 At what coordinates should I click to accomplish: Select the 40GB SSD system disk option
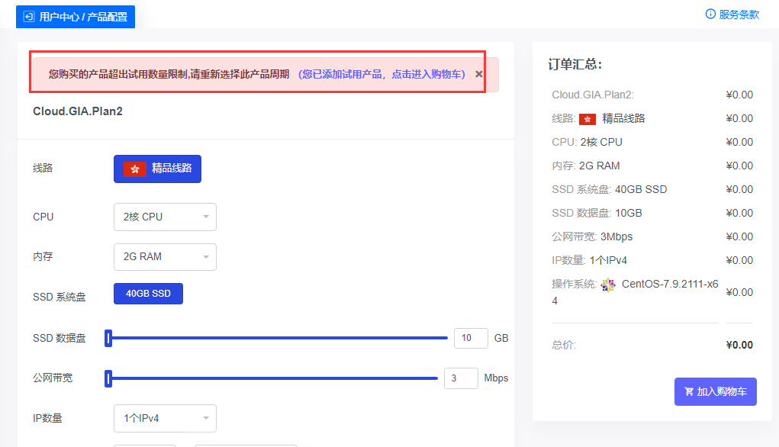coord(148,294)
